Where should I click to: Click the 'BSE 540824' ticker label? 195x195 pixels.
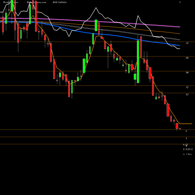click(x=59, y=2)
